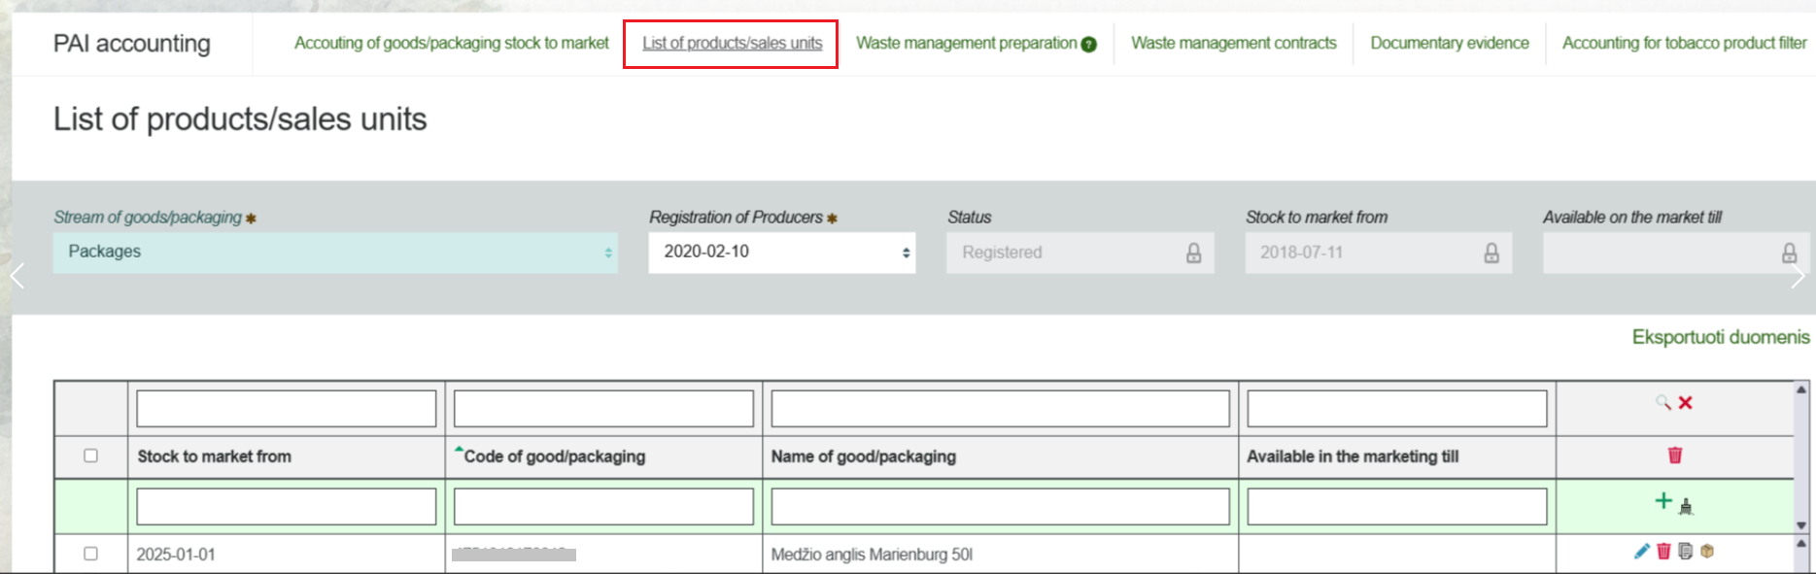The image size is (1816, 574).
Task: Open Stream of goods/packaging dropdown
Action: tap(334, 253)
